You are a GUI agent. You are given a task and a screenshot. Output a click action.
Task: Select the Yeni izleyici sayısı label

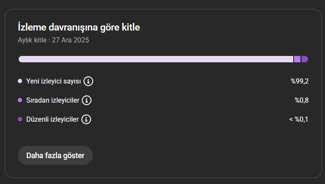tap(53, 81)
